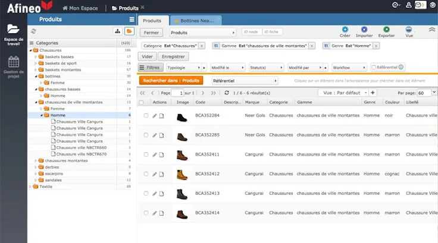Toggle the Produits panel hamburger menu
Screen dimensions: 438x243
tap(132, 19)
